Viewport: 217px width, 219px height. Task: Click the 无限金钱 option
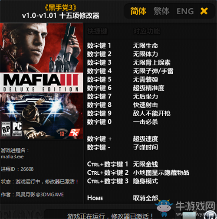pyautogui.click(x=145, y=164)
